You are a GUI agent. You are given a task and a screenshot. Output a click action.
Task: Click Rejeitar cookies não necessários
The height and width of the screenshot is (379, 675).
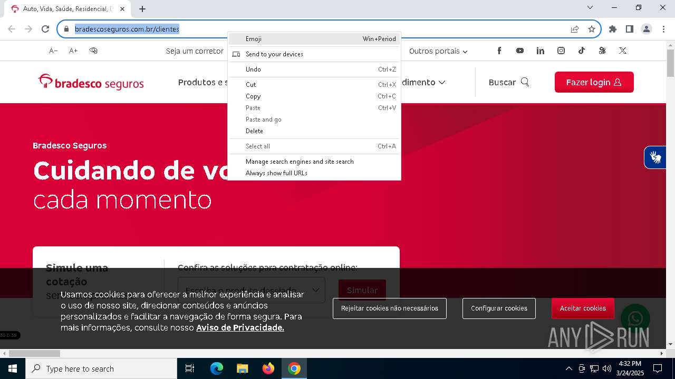click(x=390, y=308)
